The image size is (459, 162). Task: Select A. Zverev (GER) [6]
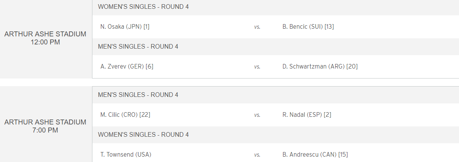127,66
